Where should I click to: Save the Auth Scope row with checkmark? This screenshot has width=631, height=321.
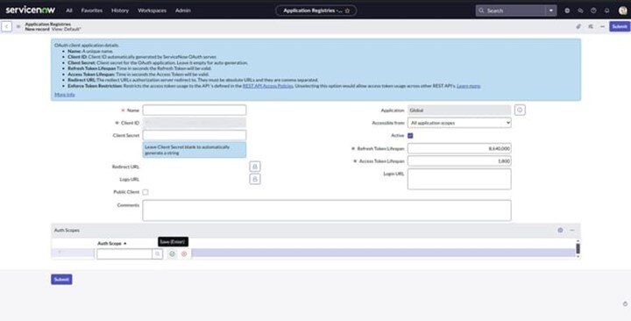coord(172,254)
